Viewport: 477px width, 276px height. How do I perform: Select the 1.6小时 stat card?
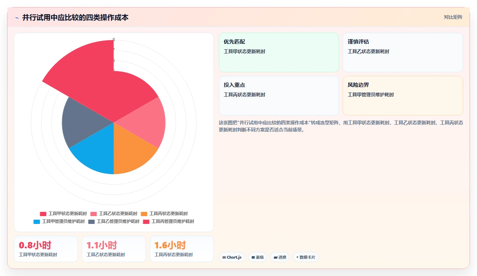point(182,249)
